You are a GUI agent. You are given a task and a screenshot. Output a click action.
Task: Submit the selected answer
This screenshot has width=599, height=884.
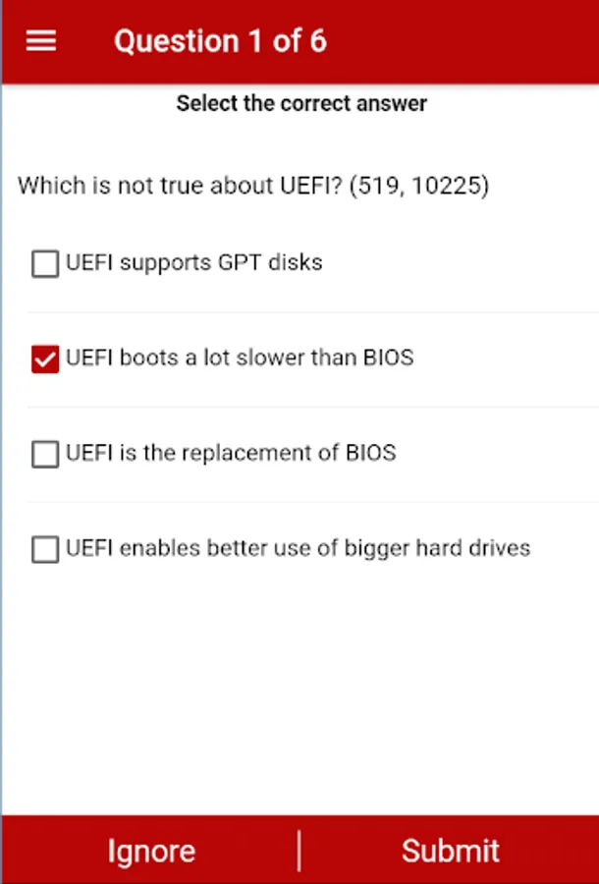(x=450, y=850)
